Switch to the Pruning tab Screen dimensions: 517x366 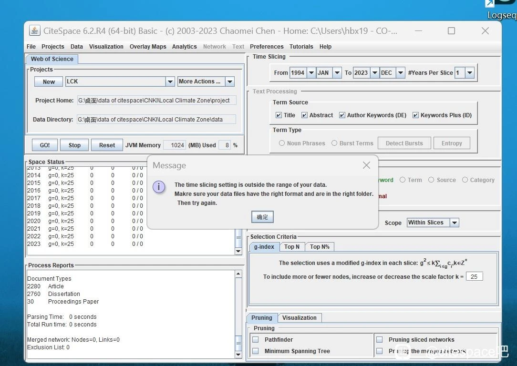pyautogui.click(x=262, y=317)
